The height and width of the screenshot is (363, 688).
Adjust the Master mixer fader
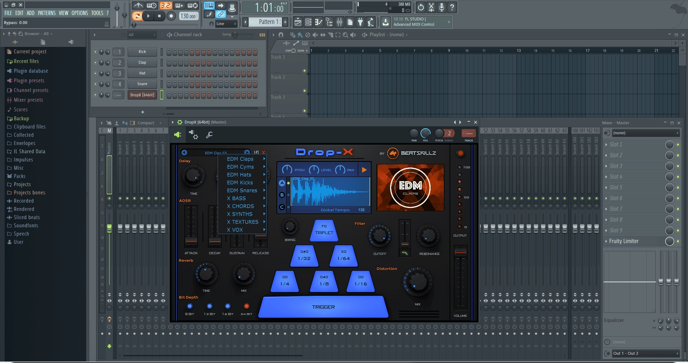[109, 228]
